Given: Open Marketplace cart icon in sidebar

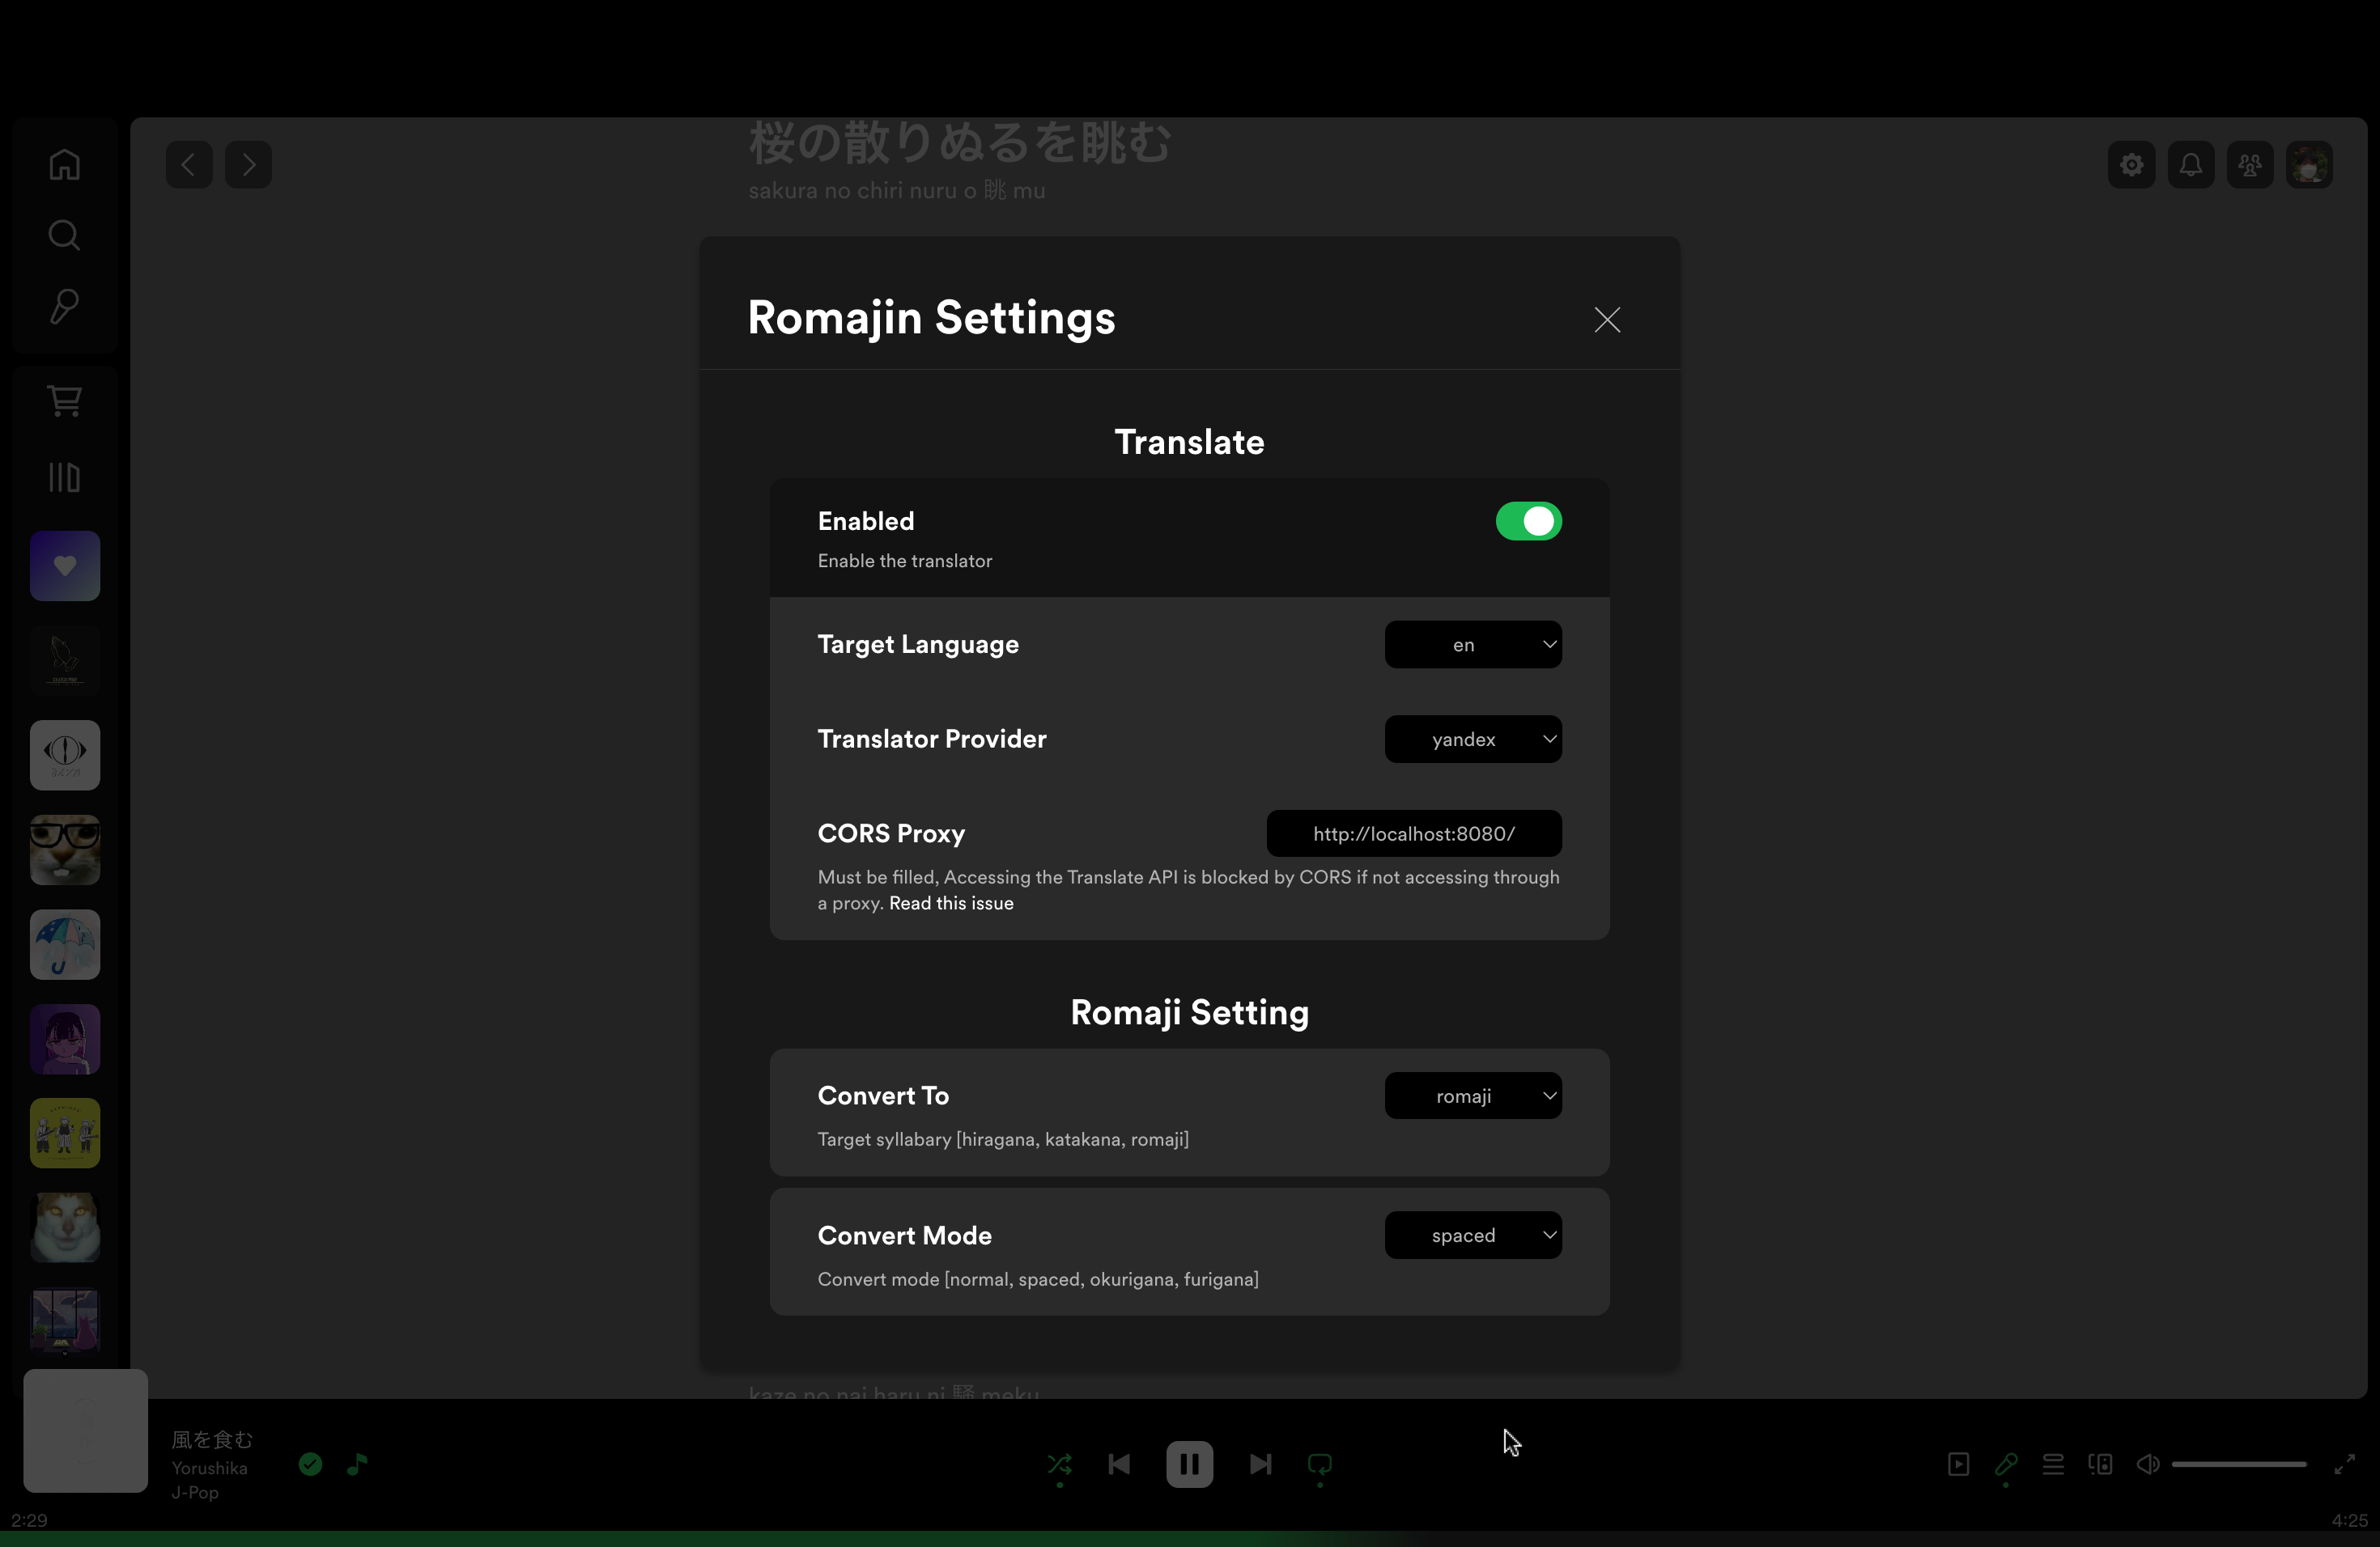Looking at the screenshot, I should [x=65, y=401].
